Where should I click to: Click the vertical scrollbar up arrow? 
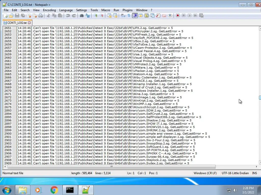click(260, 28)
